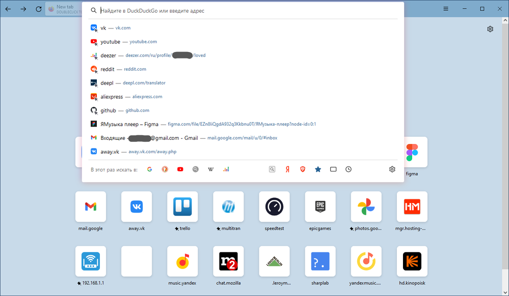Launch the speedtest shortcut tile
Image resolution: width=509 pixels, height=296 pixels.
(x=274, y=206)
